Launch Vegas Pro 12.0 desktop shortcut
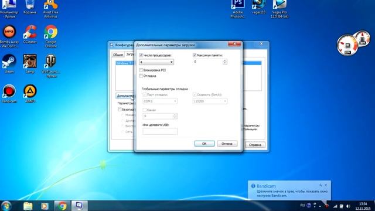375x211 pixels. (x=279, y=9)
